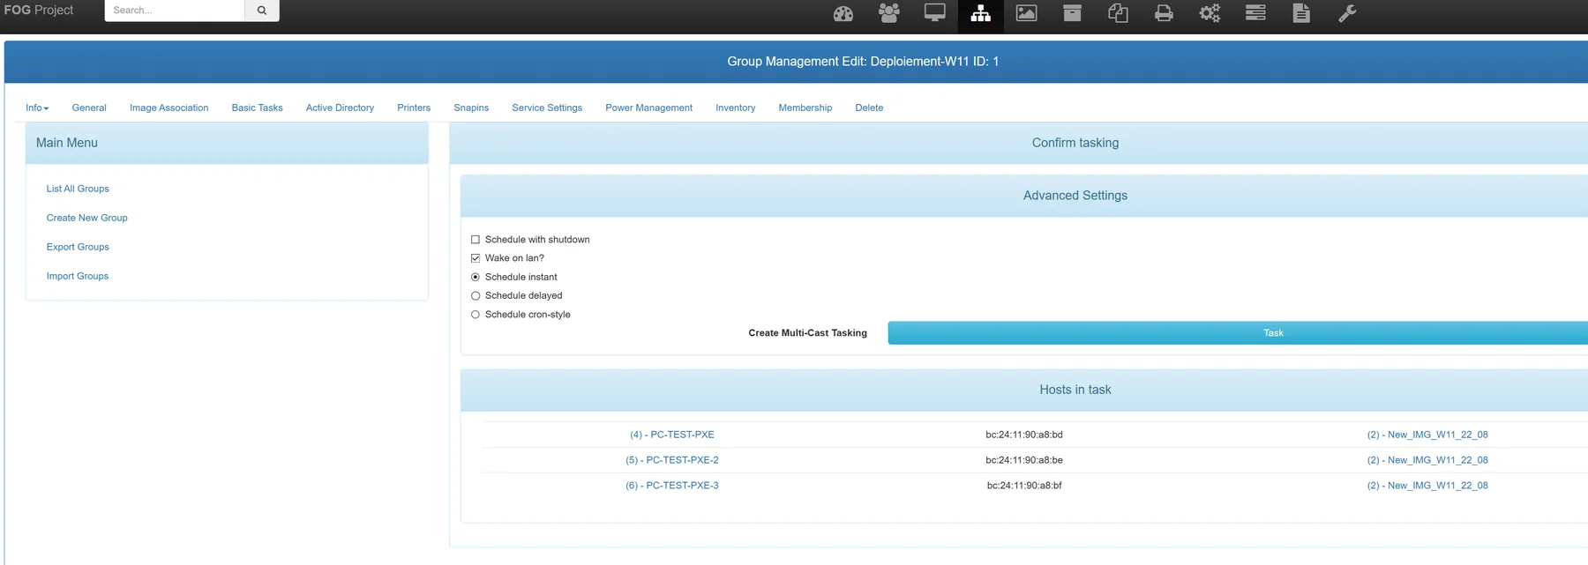The image size is (1588, 565).
Task: Open Import Groups link
Action: (x=78, y=276)
